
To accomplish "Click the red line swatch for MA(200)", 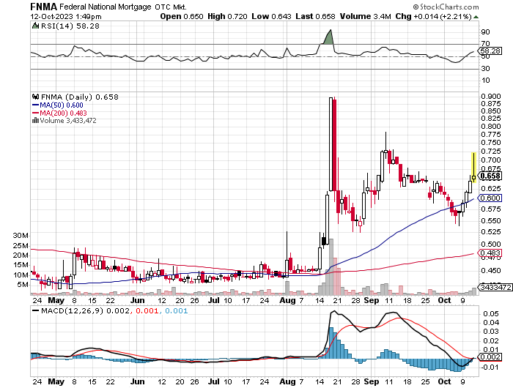I will tap(35, 113).
